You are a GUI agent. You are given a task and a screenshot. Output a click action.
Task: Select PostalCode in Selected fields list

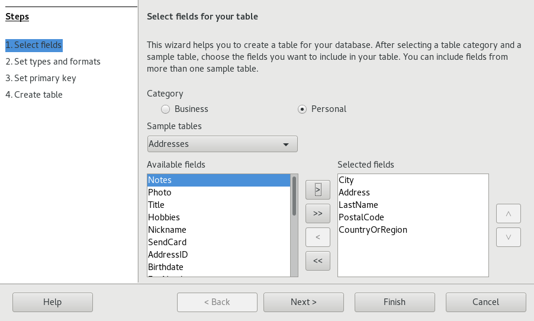click(361, 217)
